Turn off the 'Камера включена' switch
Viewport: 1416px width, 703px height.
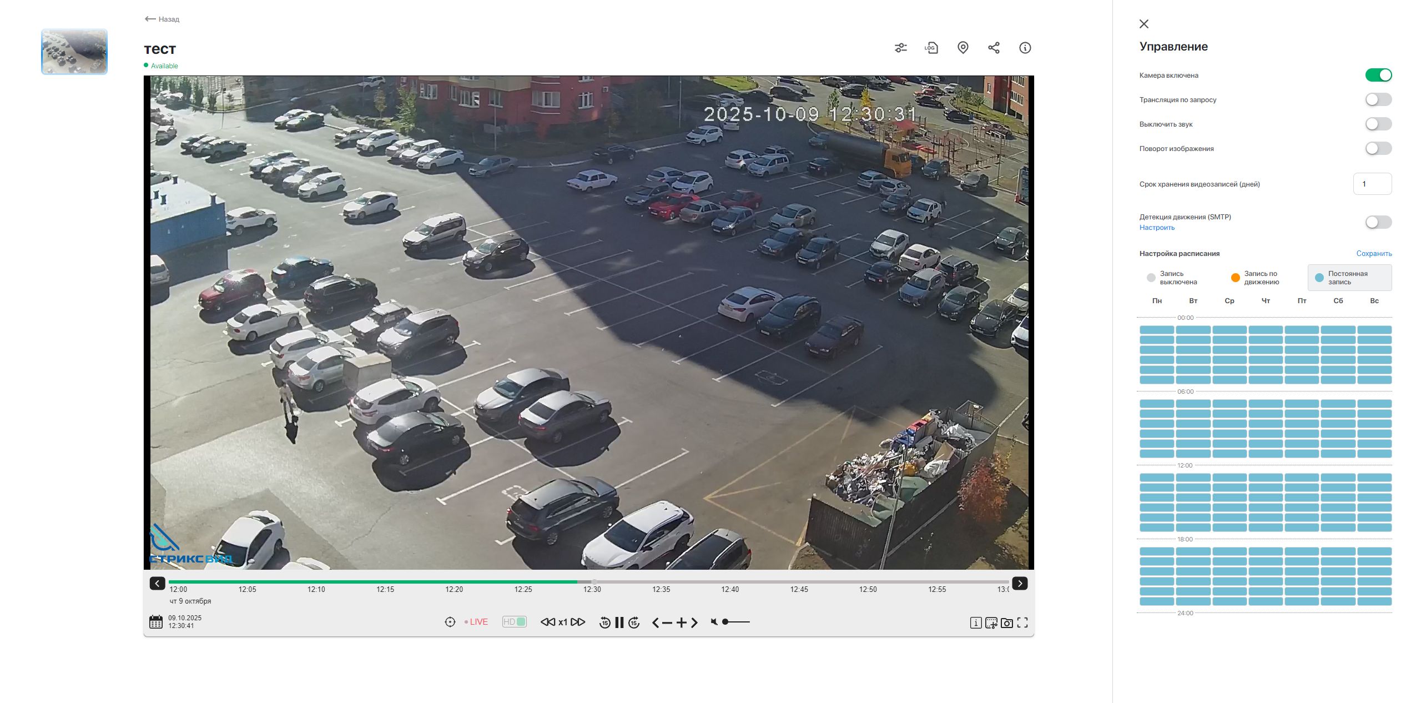(1378, 75)
